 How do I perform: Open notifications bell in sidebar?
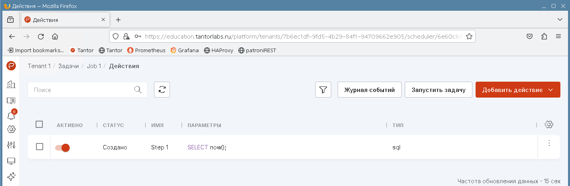tap(11, 116)
